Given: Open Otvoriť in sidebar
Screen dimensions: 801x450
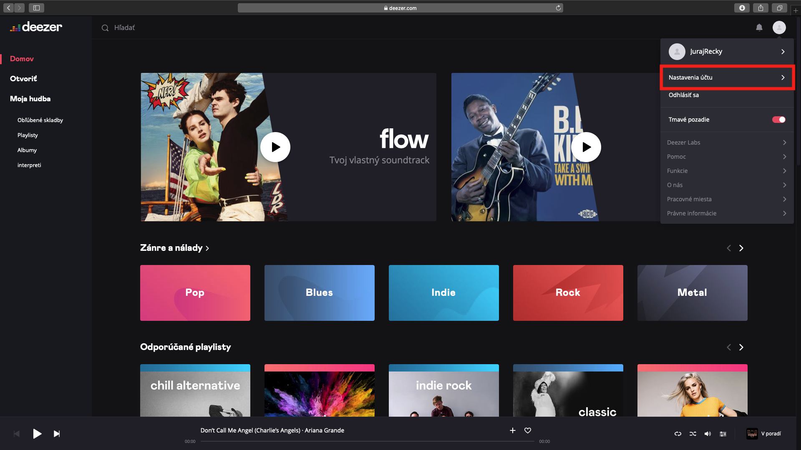Looking at the screenshot, I should click(x=23, y=79).
